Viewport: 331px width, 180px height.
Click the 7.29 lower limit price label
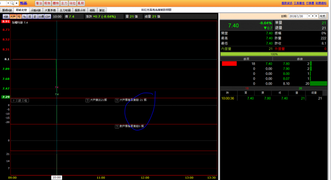coord(6,97)
